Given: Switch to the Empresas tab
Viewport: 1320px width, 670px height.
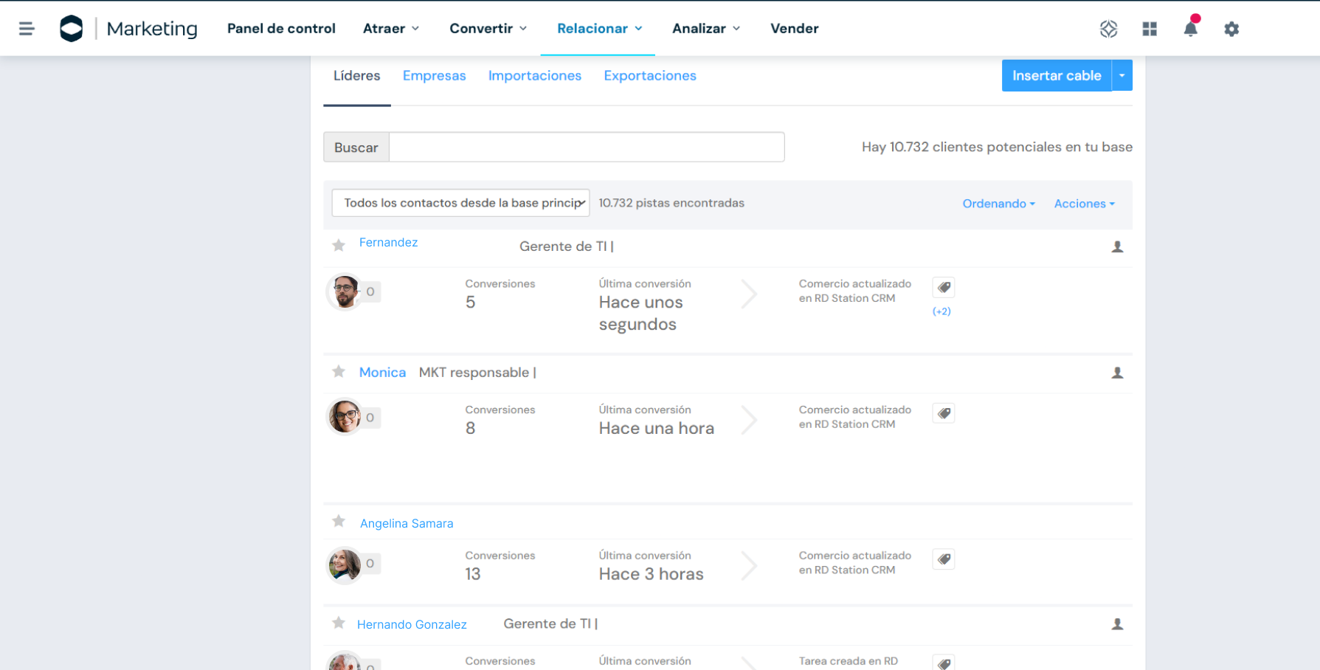Looking at the screenshot, I should click(434, 75).
